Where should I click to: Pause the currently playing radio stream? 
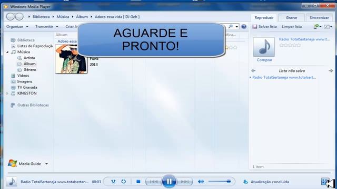(x=169, y=182)
